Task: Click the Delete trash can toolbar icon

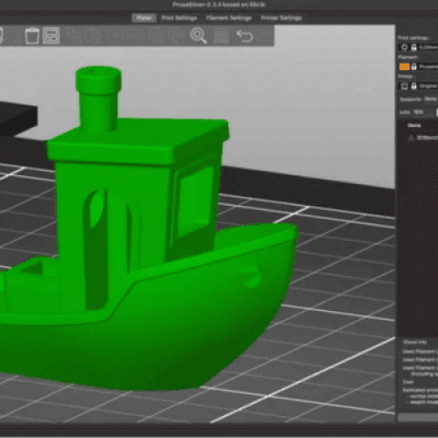Action: point(32,36)
